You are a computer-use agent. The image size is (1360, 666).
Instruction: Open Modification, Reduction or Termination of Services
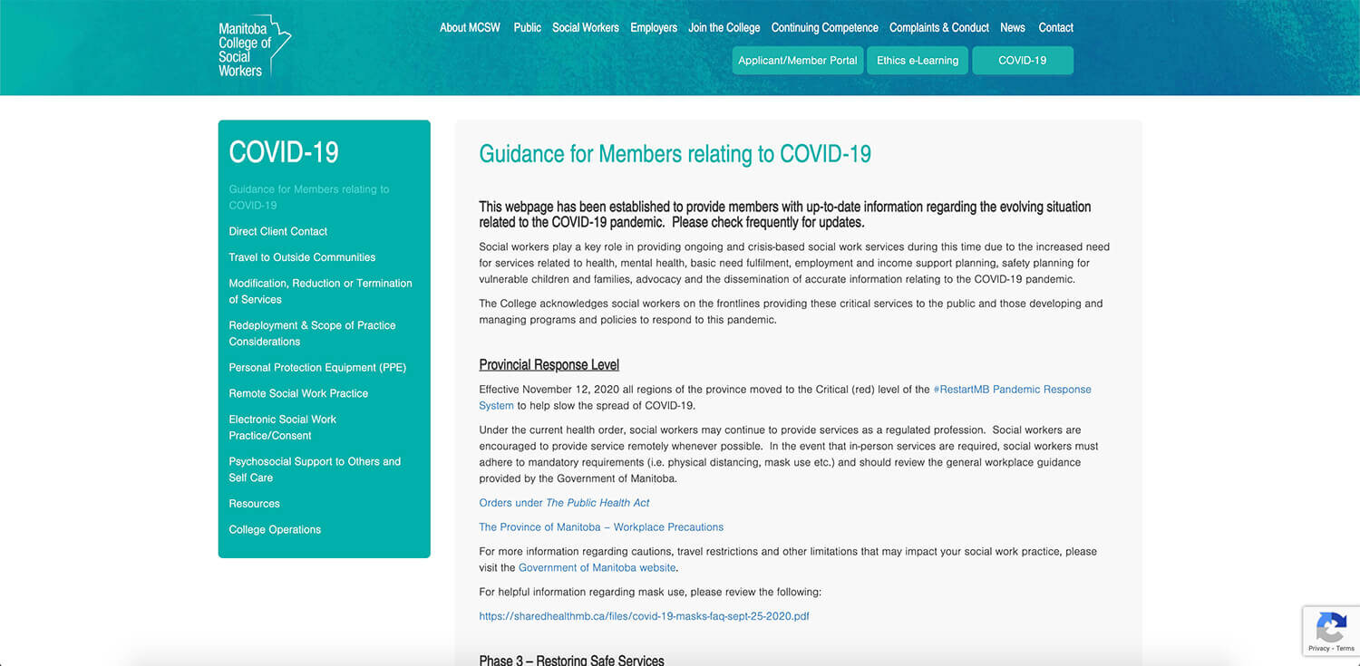tap(320, 291)
